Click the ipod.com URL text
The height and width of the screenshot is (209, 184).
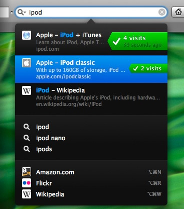click(48, 49)
